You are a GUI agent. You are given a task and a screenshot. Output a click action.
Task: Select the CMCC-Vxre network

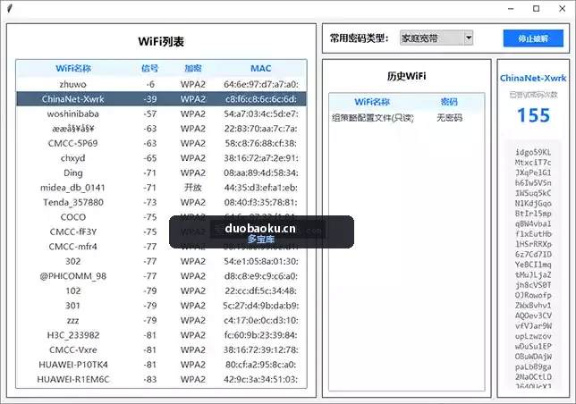tap(161, 349)
